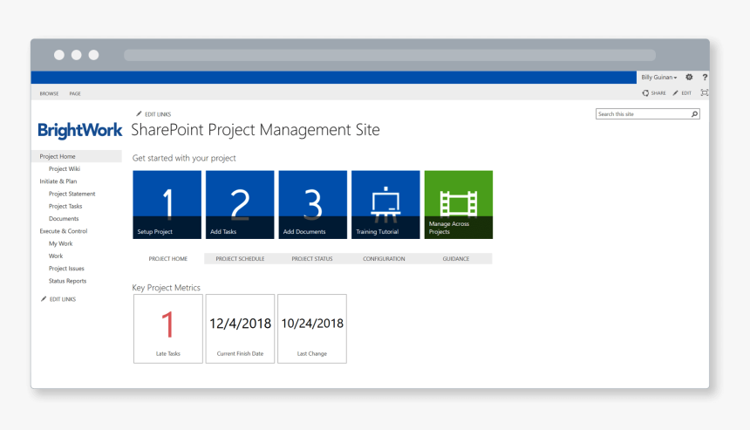Open the Setup Project tile
The width and height of the screenshot is (750, 430).
(x=167, y=205)
